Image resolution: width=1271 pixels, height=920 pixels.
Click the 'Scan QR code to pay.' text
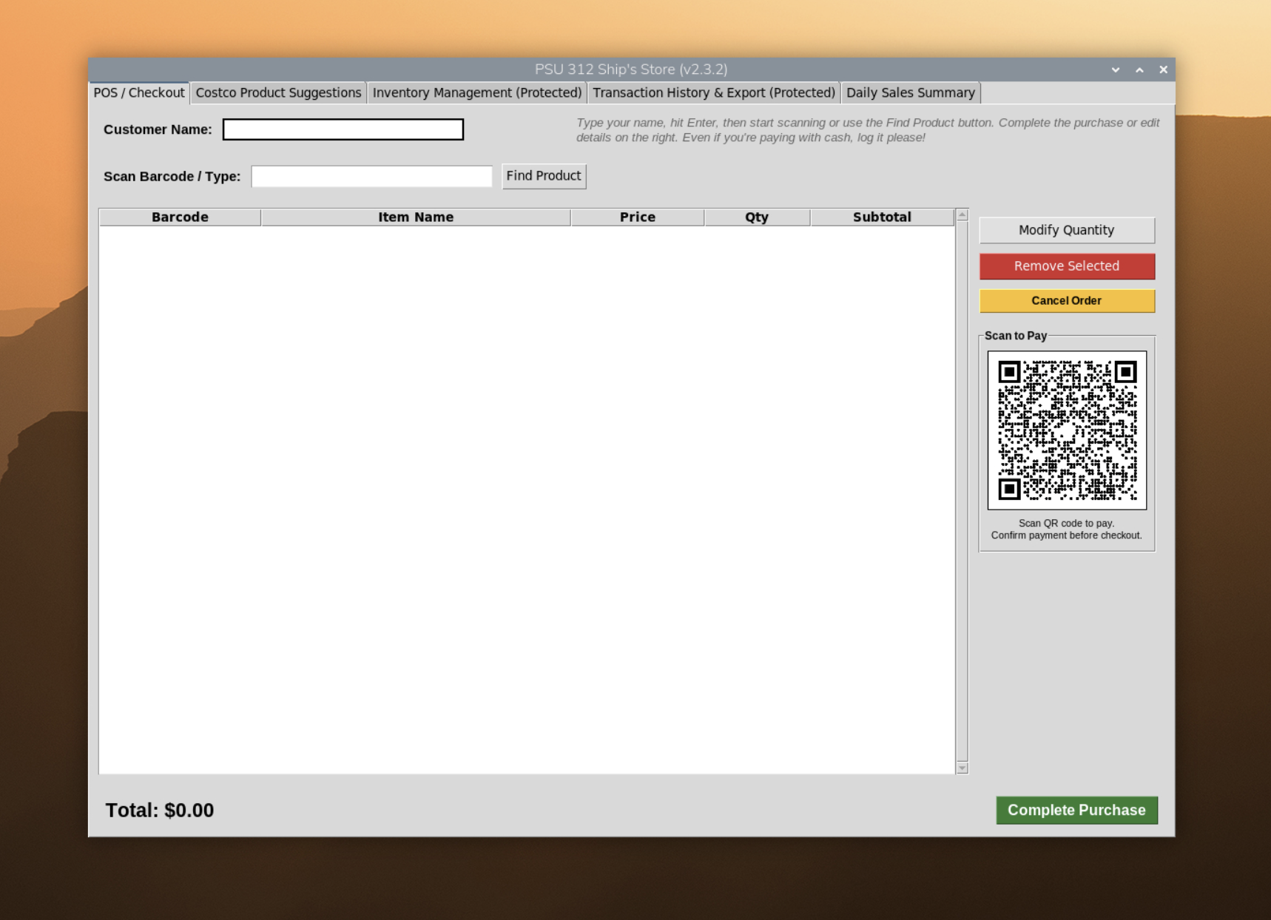[x=1067, y=523]
